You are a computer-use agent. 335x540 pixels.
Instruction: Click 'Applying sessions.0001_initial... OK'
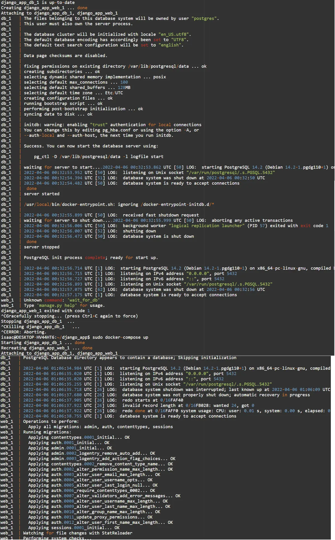[x=74, y=528]
